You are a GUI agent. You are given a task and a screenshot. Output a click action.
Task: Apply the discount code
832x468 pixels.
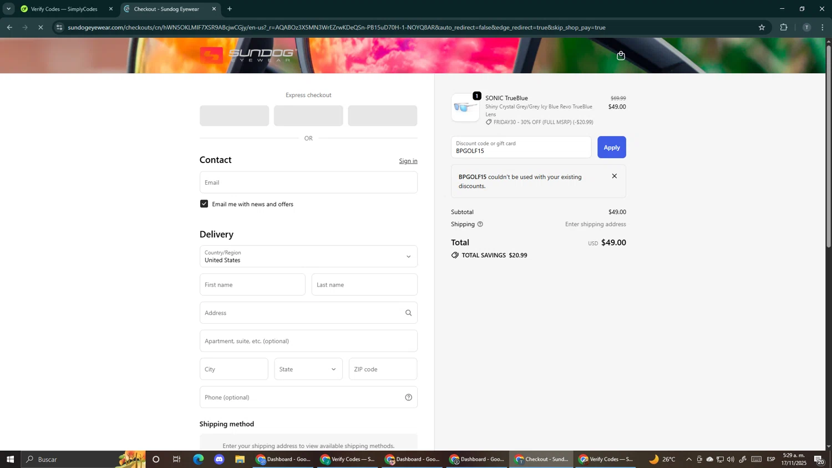[x=612, y=147]
